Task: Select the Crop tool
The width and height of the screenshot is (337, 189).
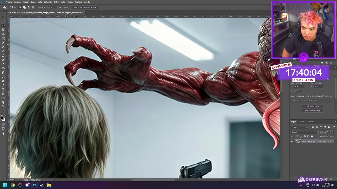Action: [3, 34]
